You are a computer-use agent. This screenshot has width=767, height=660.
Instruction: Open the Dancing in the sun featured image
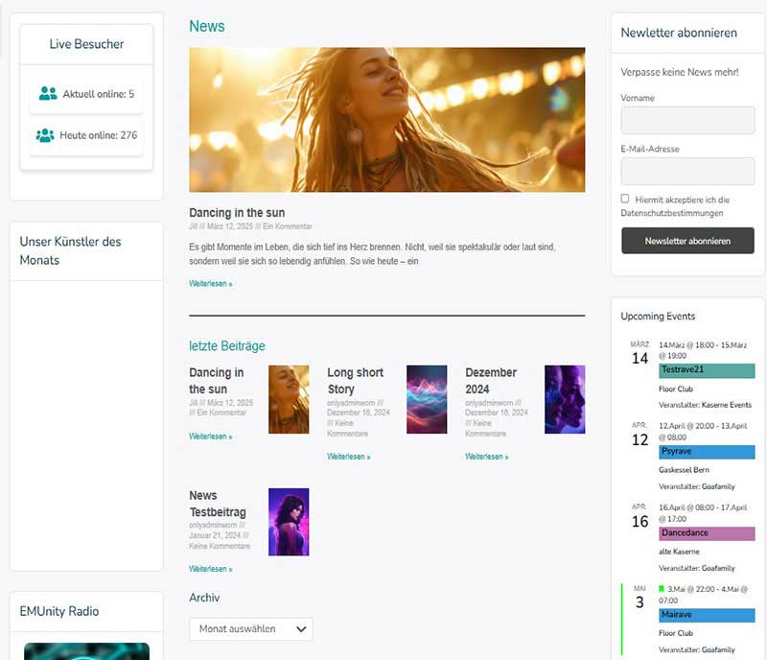386,120
